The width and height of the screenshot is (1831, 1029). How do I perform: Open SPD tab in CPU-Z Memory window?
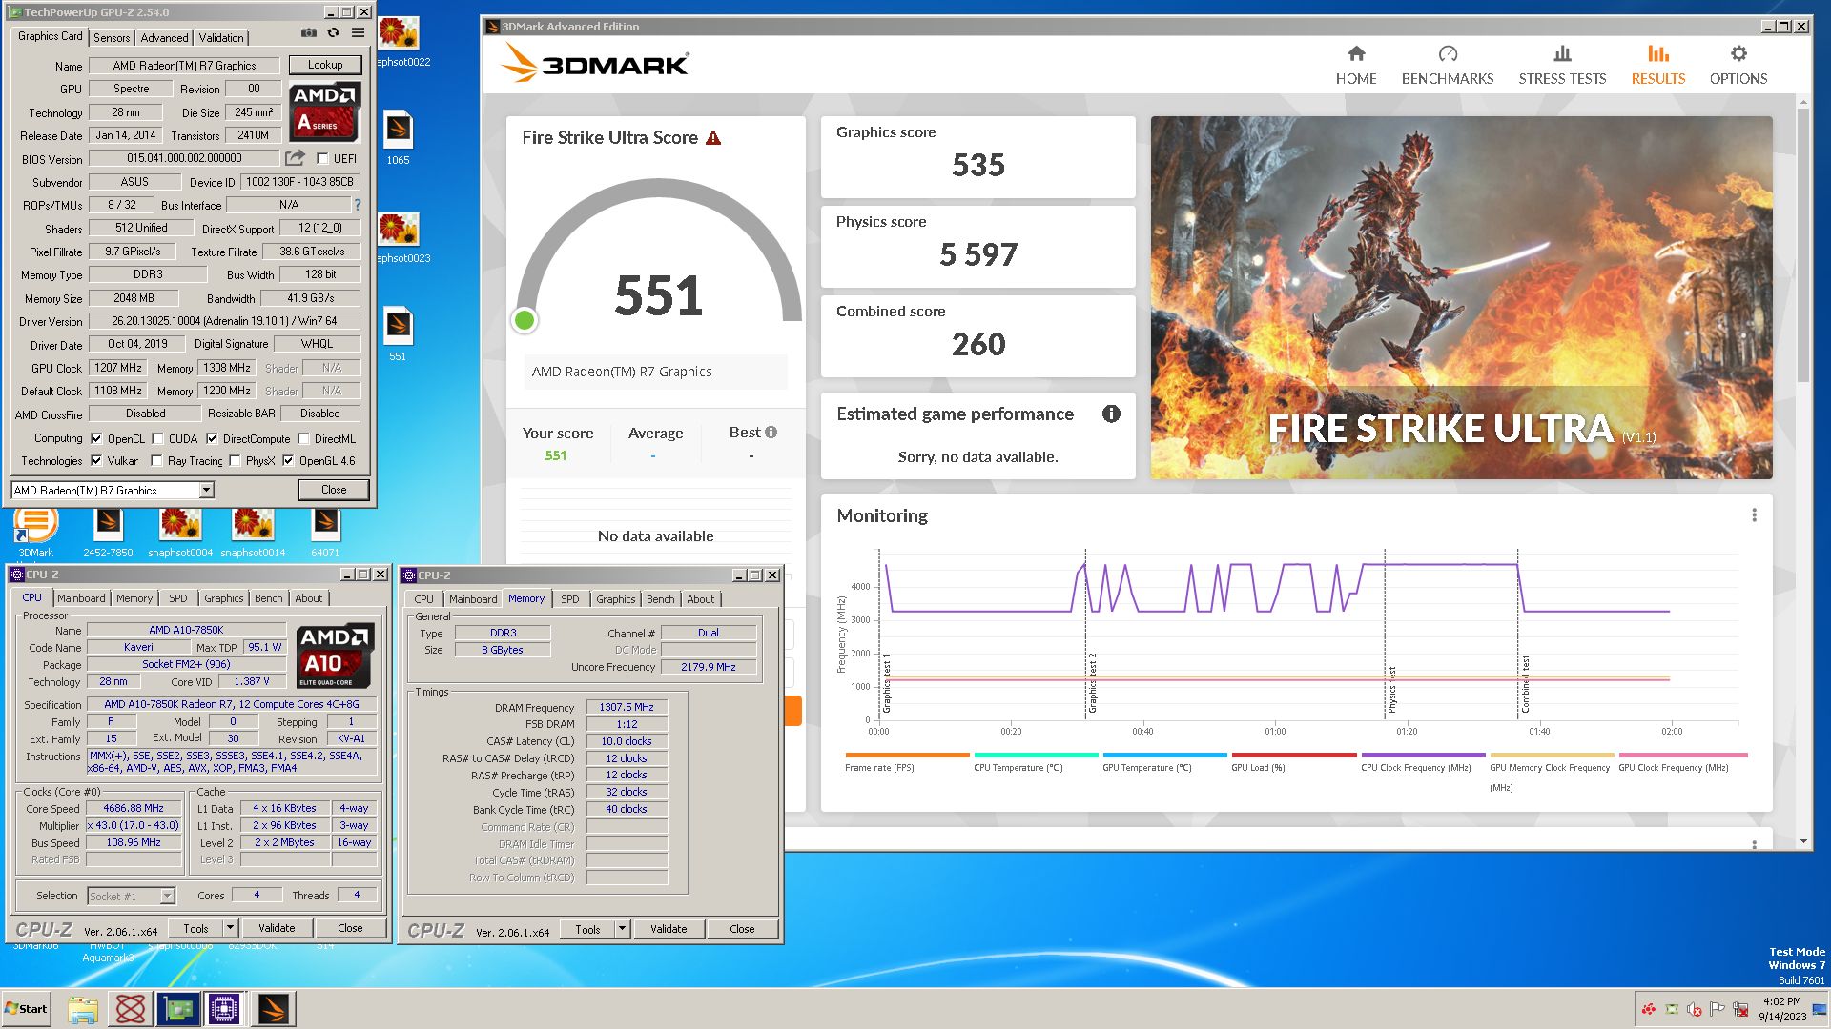(569, 599)
